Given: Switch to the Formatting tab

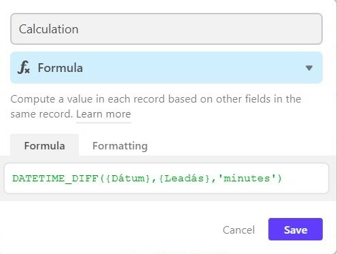Looking at the screenshot, I should coord(120,146).
